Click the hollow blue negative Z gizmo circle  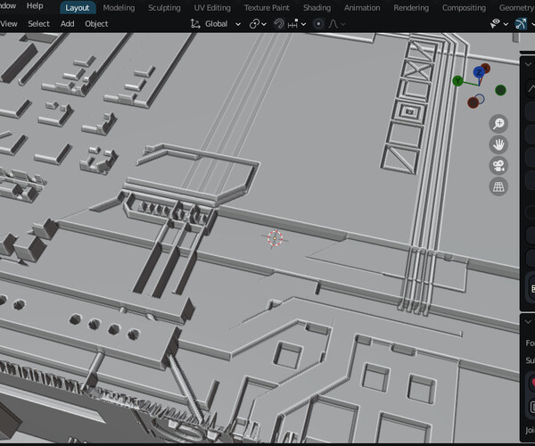click(x=480, y=99)
